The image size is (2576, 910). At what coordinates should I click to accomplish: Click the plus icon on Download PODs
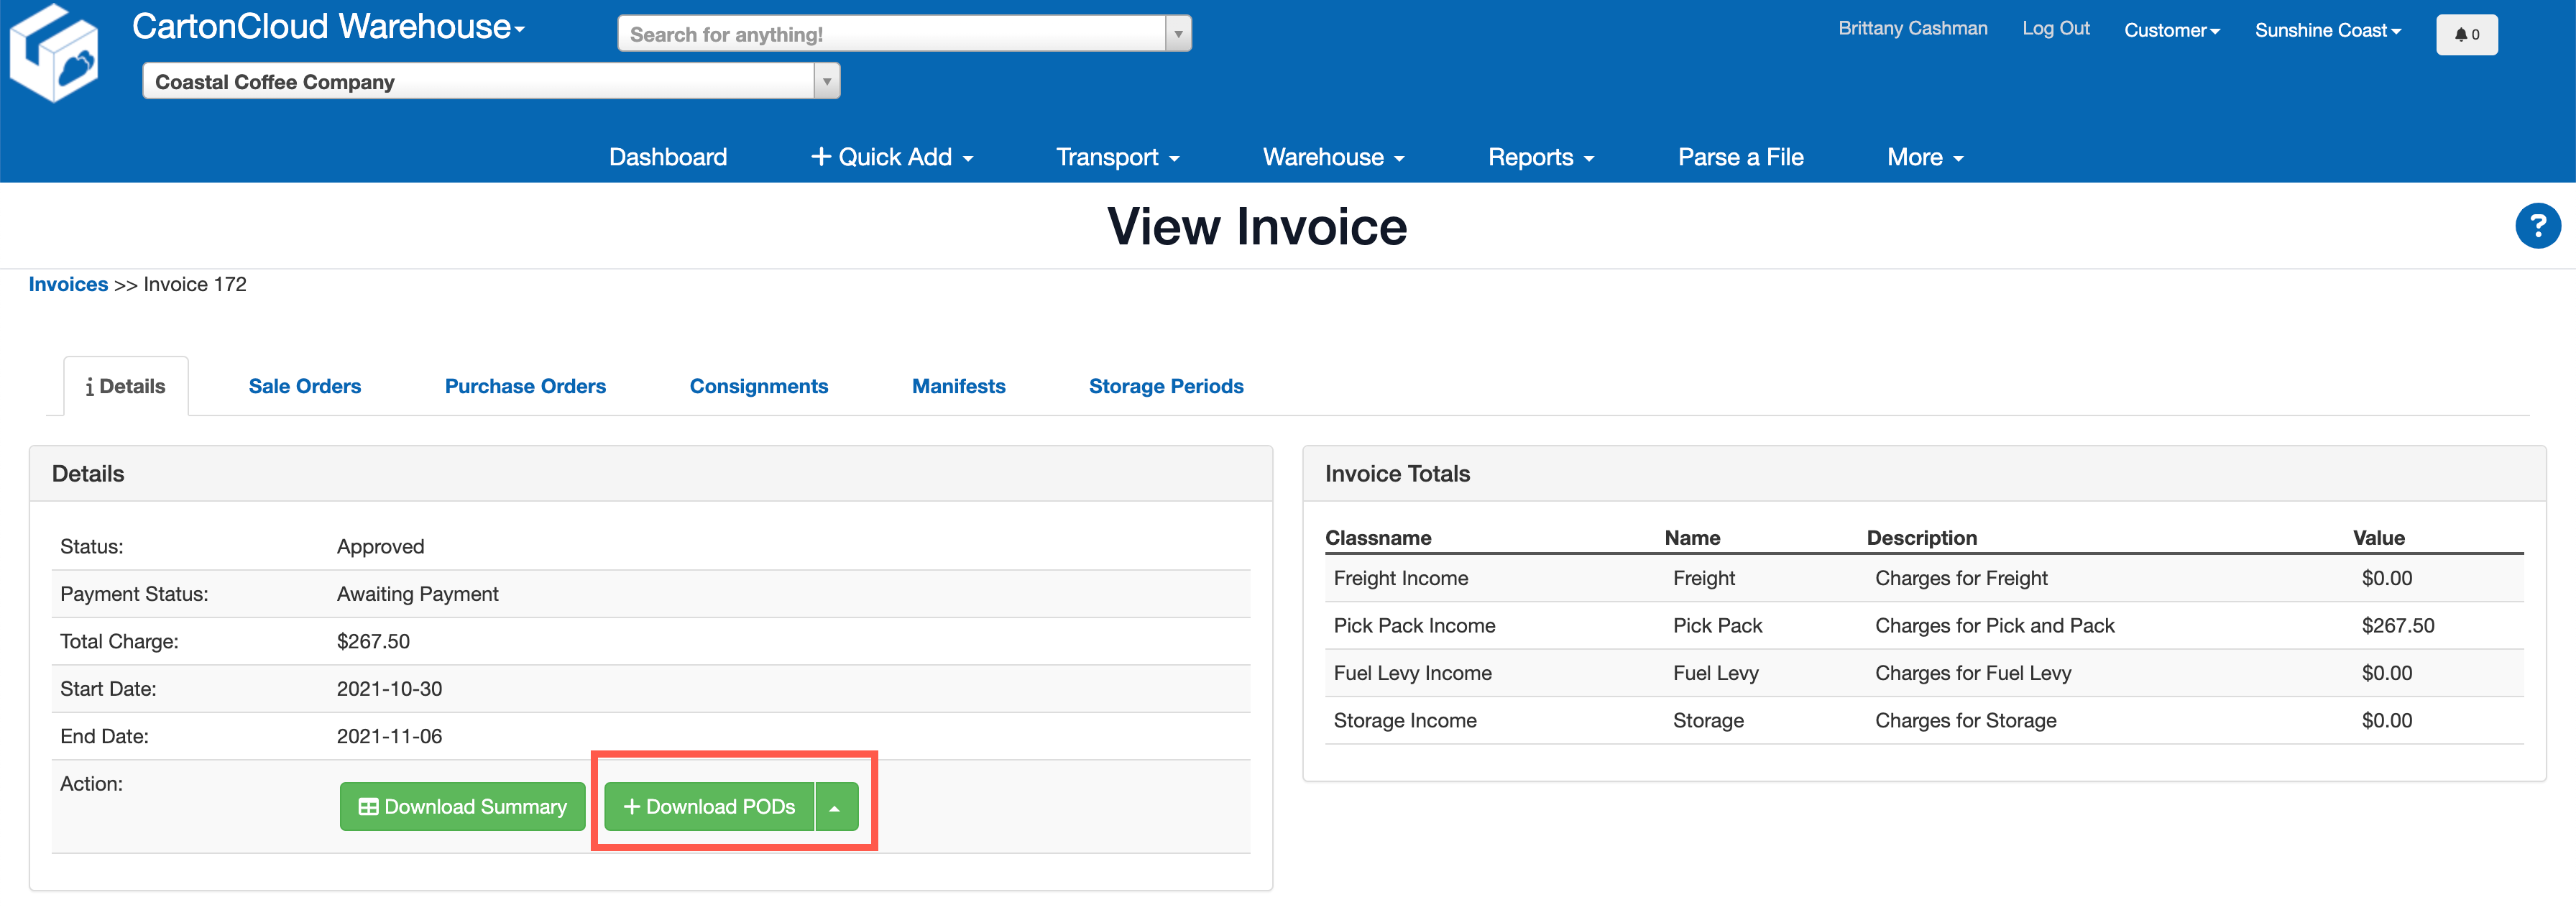(633, 806)
